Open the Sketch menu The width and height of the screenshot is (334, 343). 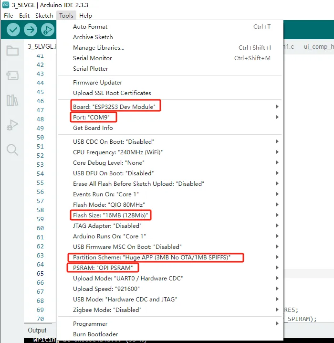coord(44,16)
